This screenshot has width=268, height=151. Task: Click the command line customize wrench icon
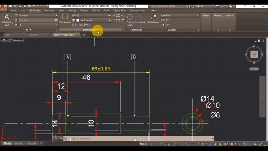click(61, 139)
